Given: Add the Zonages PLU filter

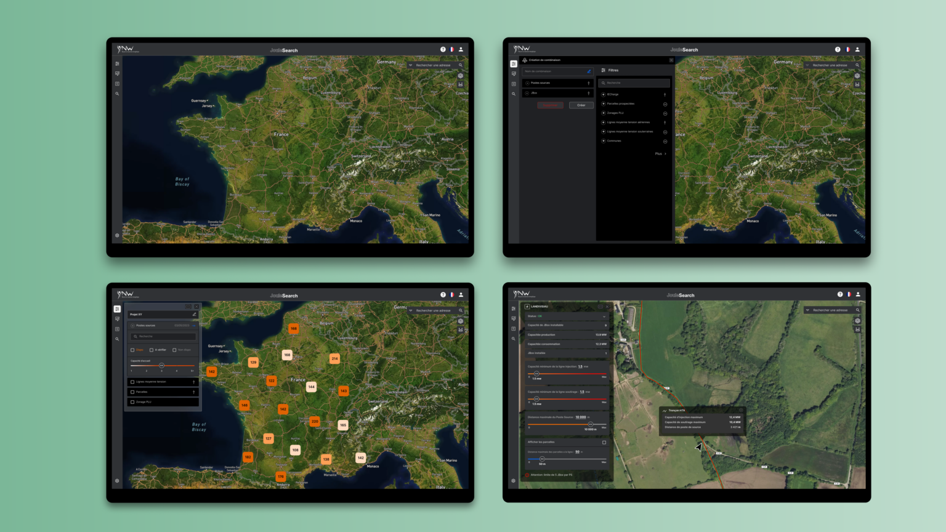Looking at the screenshot, I should (x=603, y=113).
